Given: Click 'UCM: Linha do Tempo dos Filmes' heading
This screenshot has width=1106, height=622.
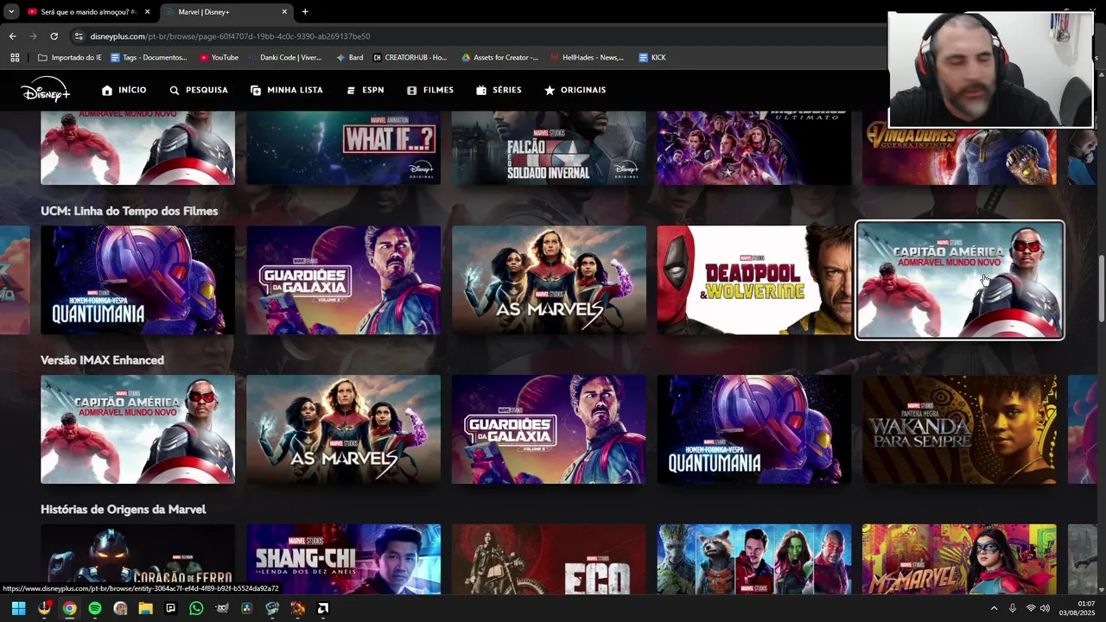Looking at the screenshot, I should [x=129, y=211].
